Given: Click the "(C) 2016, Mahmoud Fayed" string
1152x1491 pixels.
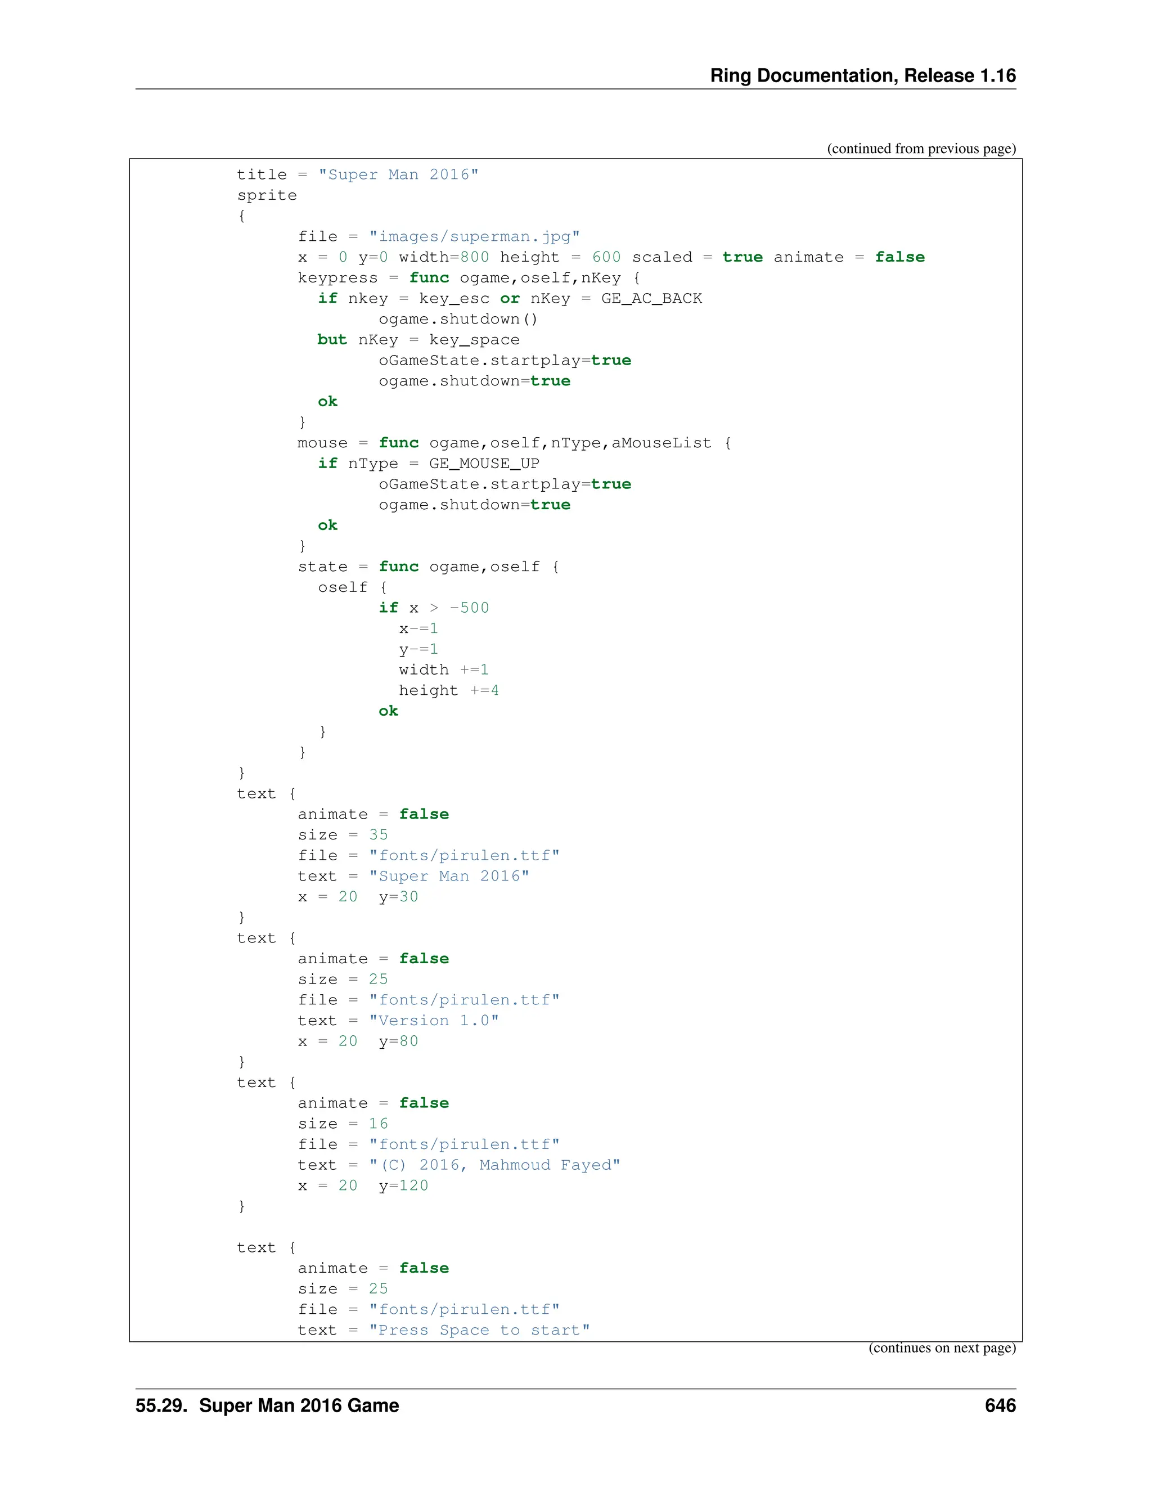Looking at the screenshot, I should pyautogui.click(x=494, y=1165).
